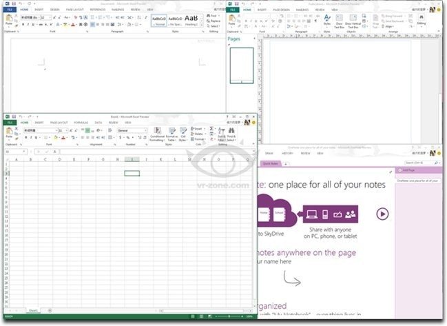Click Sort & Filter in Excel
This screenshot has width=447, height=326.
(x=222, y=134)
